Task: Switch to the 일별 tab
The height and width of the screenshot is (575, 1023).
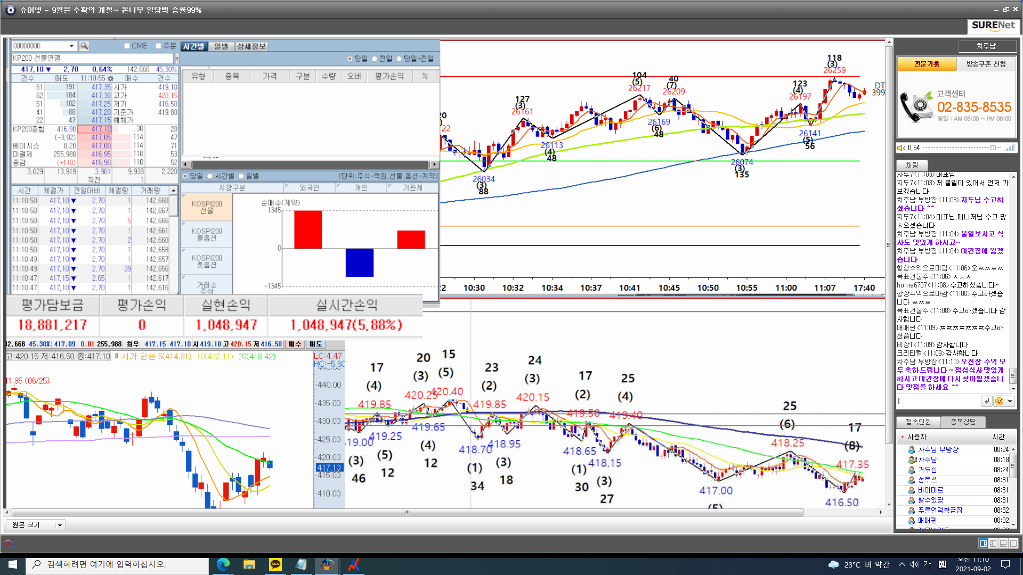Action: click(x=221, y=46)
